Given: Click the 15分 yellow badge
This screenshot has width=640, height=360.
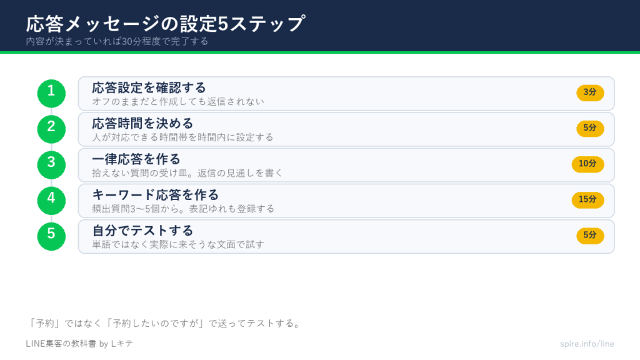Looking at the screenshot, I should pos(587,200).
